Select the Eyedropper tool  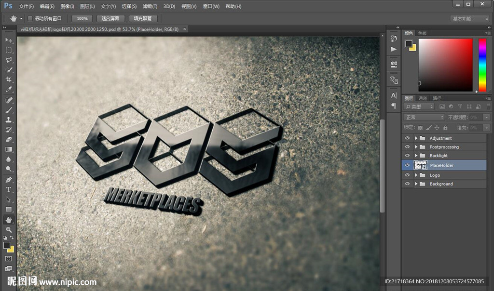tap(9, 90)
